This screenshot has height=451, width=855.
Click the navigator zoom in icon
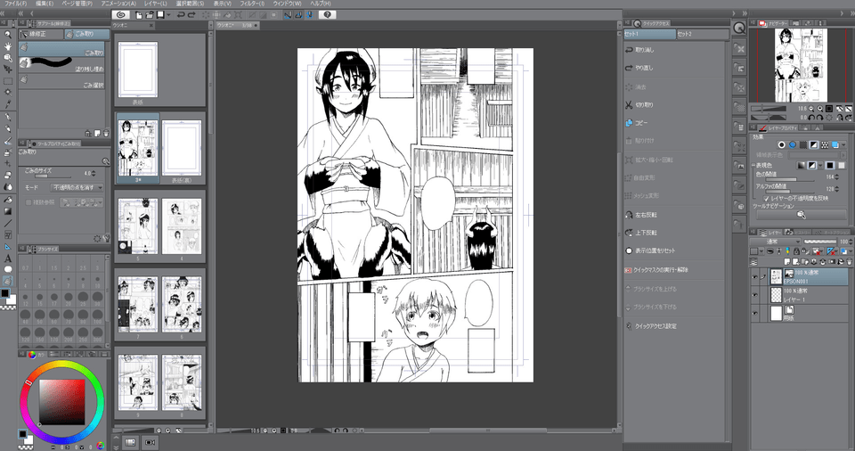pyautogui.click(x=820, y=109)
